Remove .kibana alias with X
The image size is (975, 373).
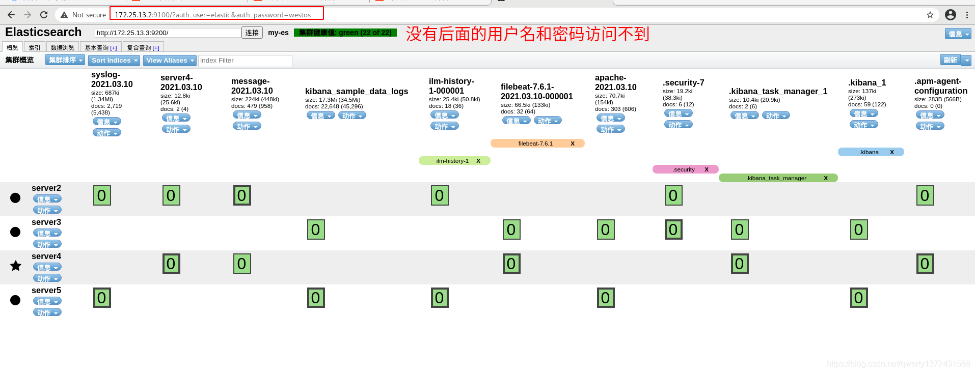(x=892, y=152)
